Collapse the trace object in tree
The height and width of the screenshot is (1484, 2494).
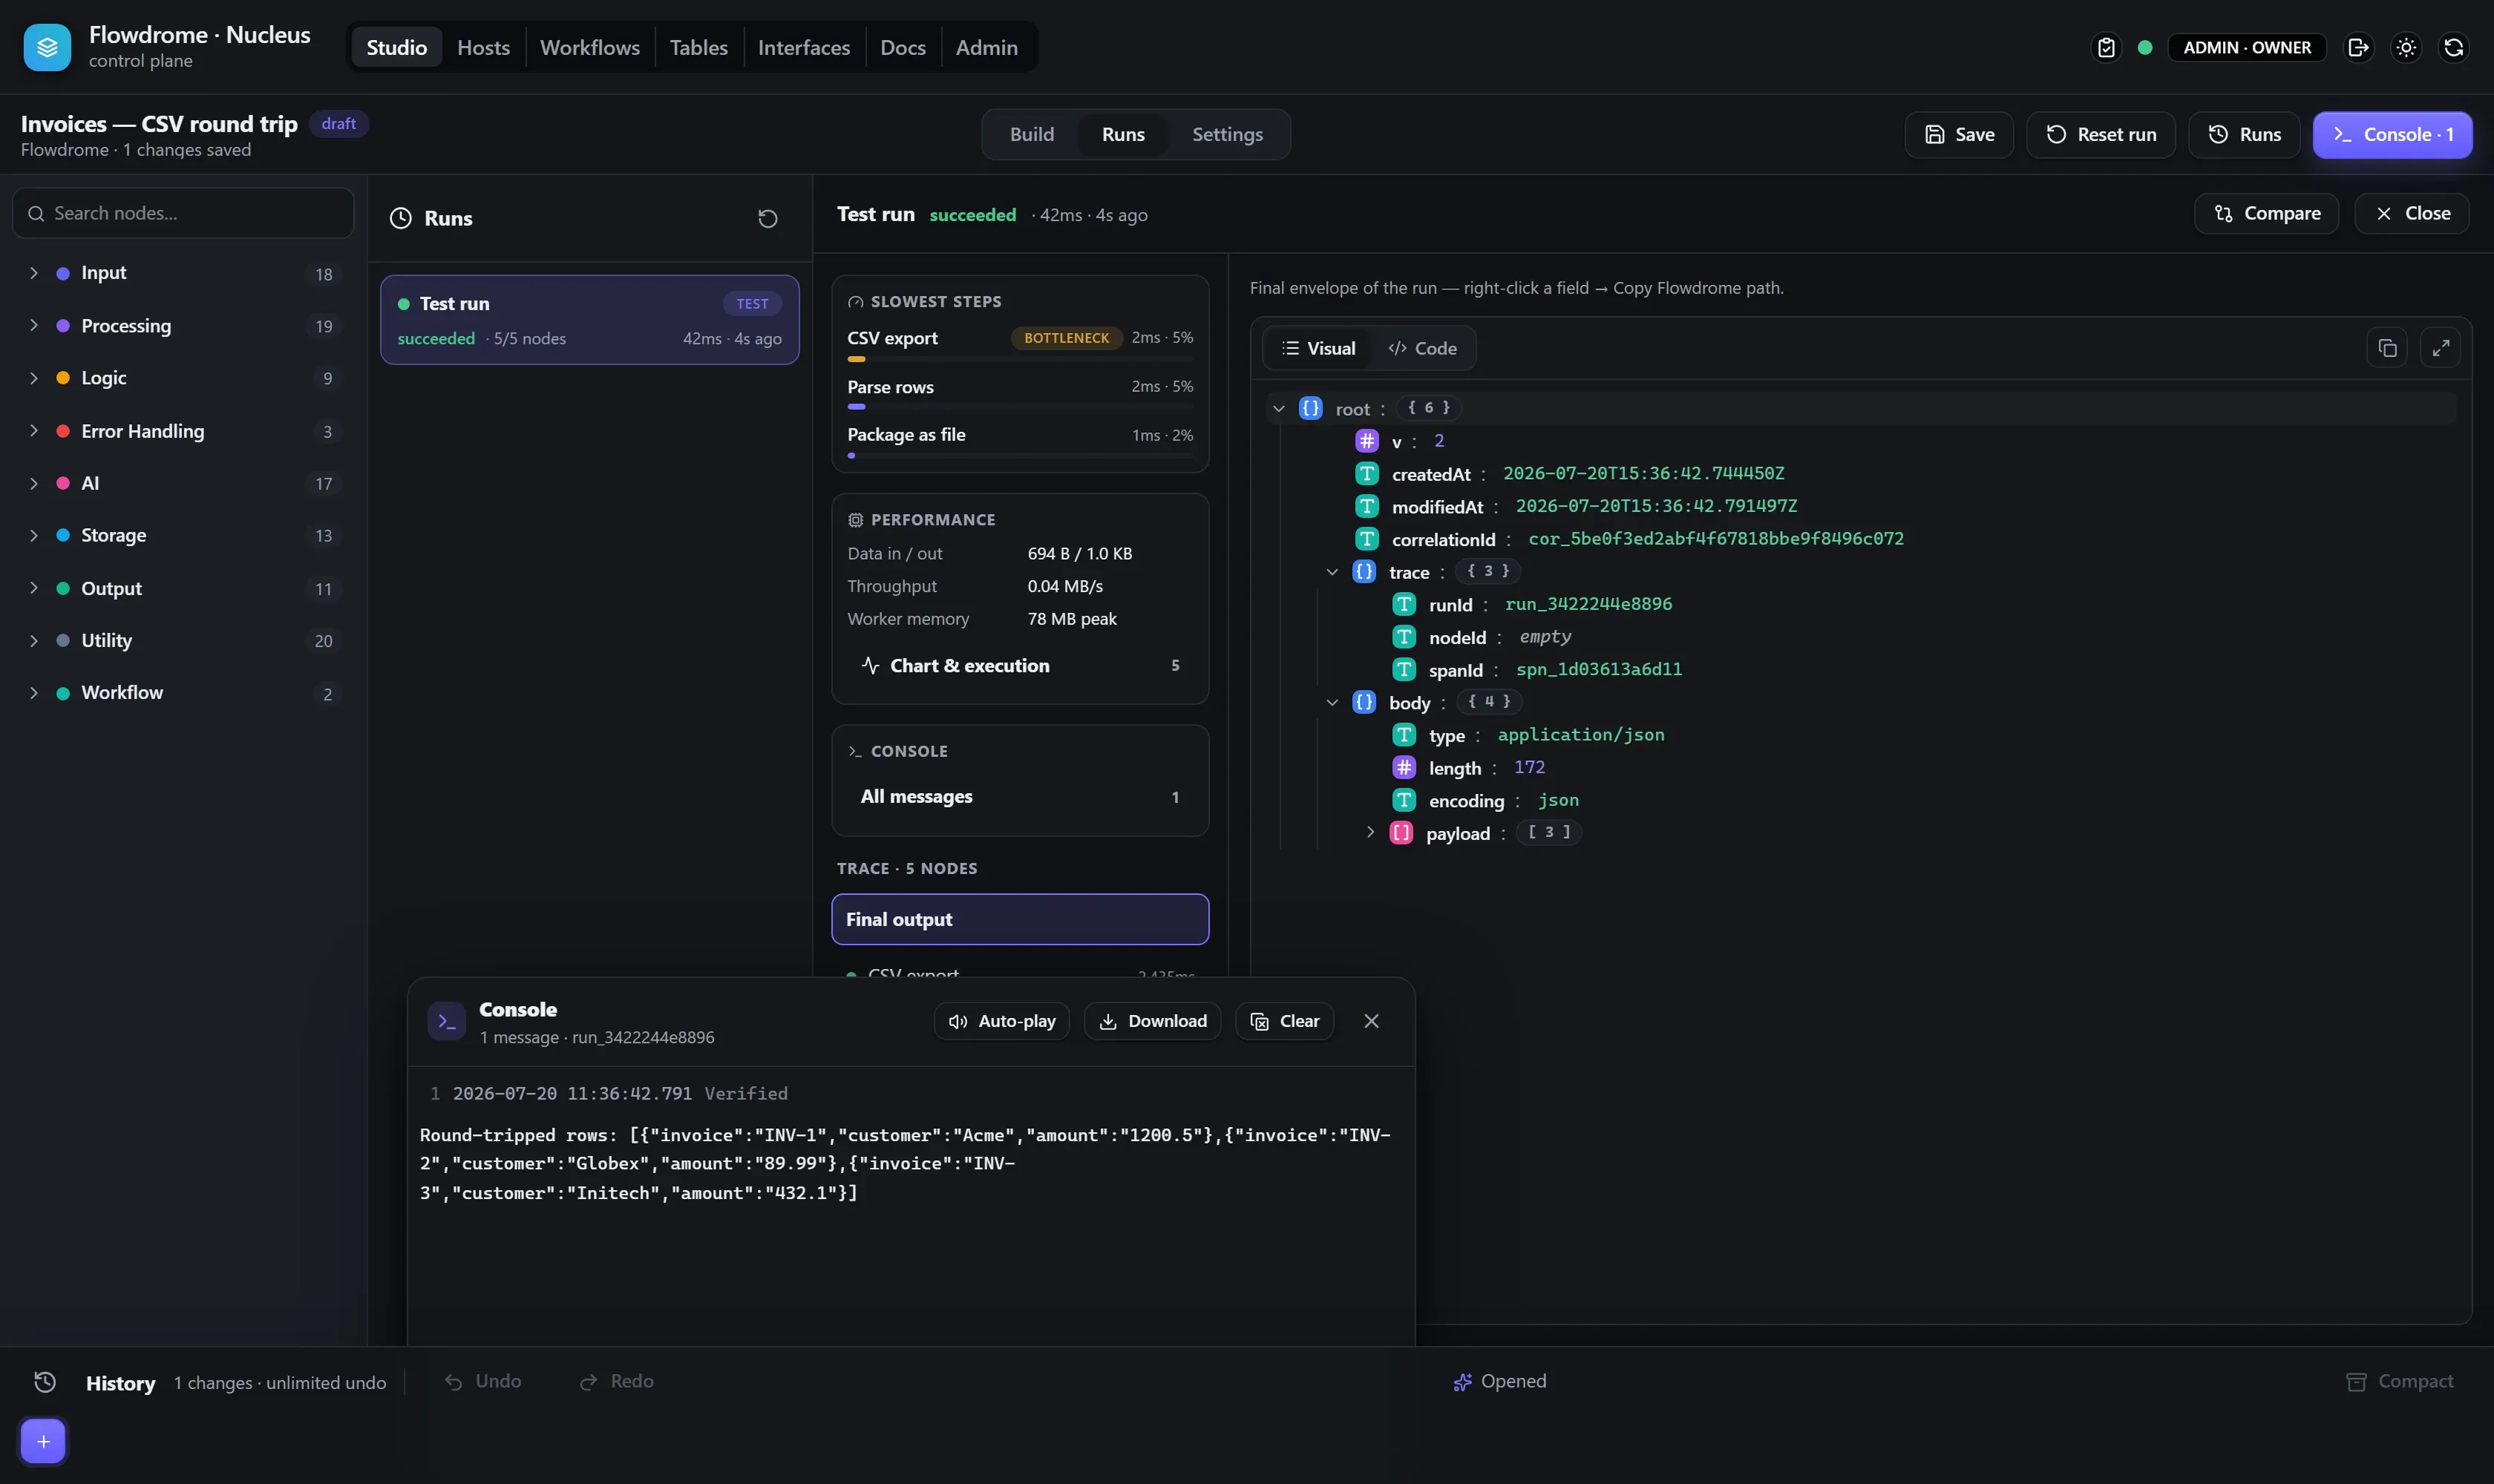point(1332,571)
